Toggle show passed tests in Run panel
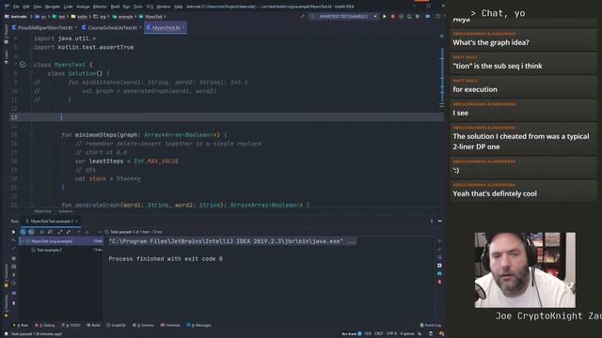Image resolution: width=602 pixels, height=338 pixels. pyautogui.click(x=23, y=232)
